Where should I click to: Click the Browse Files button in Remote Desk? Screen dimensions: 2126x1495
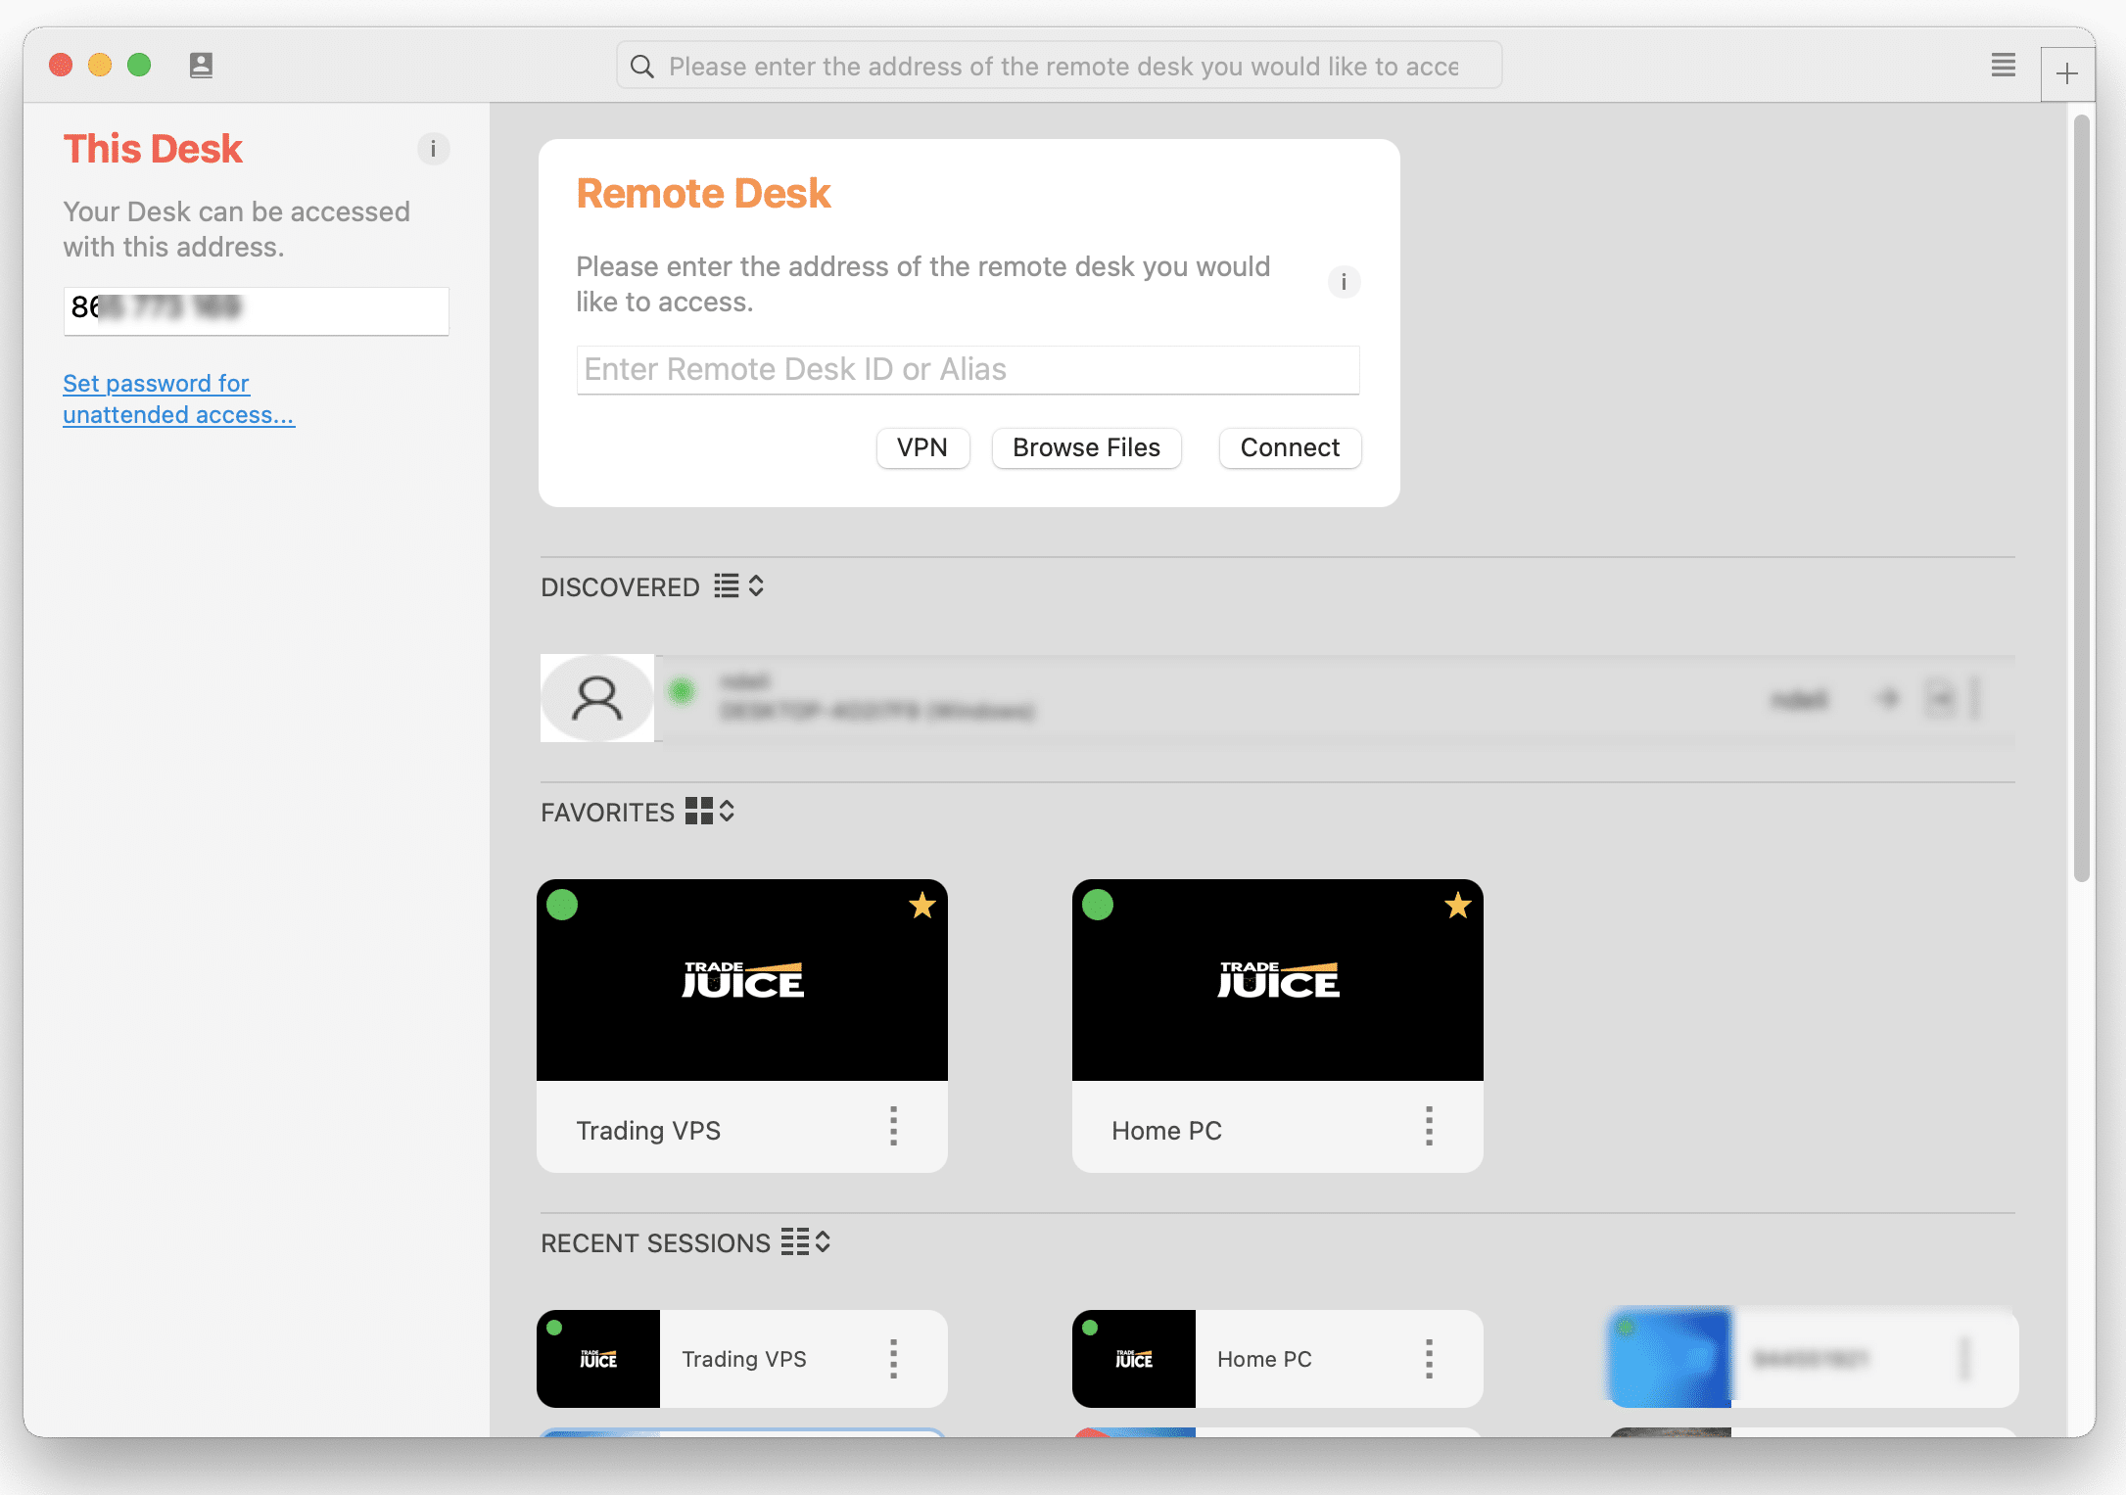coord(1086,446)
